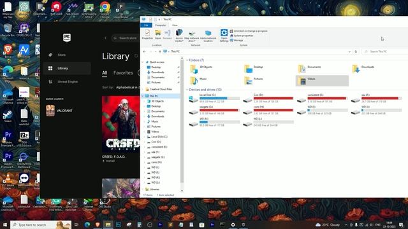Viewport: 408px width, 229px height.
Task: Collapse This PC in the navigation pane
Action: (143, 96)
